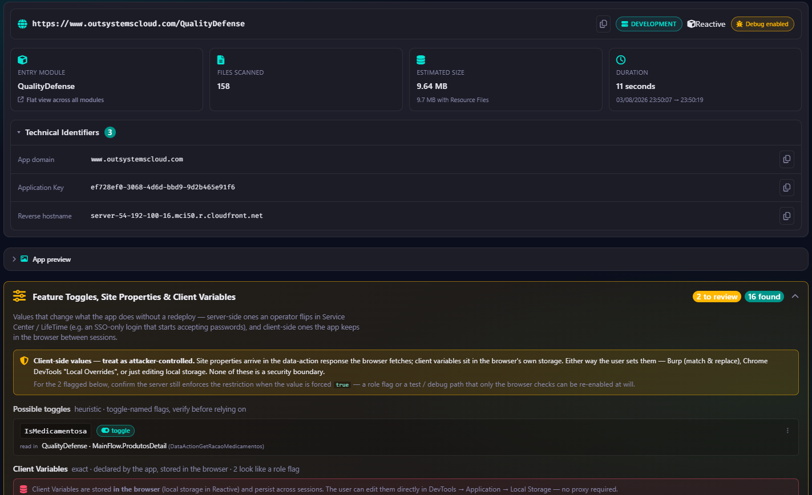Click the toggle tag next to IsMedicamentosa
812x495 pixels.
(116, 431)
